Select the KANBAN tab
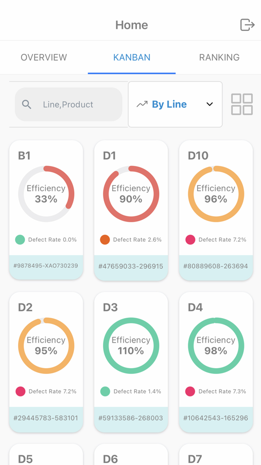Screen dimensions: 261x465 click(132, 57)
